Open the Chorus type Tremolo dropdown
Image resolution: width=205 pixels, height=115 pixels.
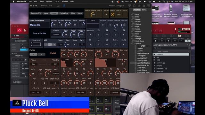[x=56, y=34]
